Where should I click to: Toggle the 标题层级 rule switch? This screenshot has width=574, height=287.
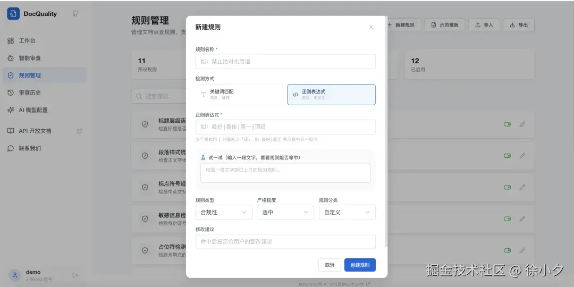508,124
